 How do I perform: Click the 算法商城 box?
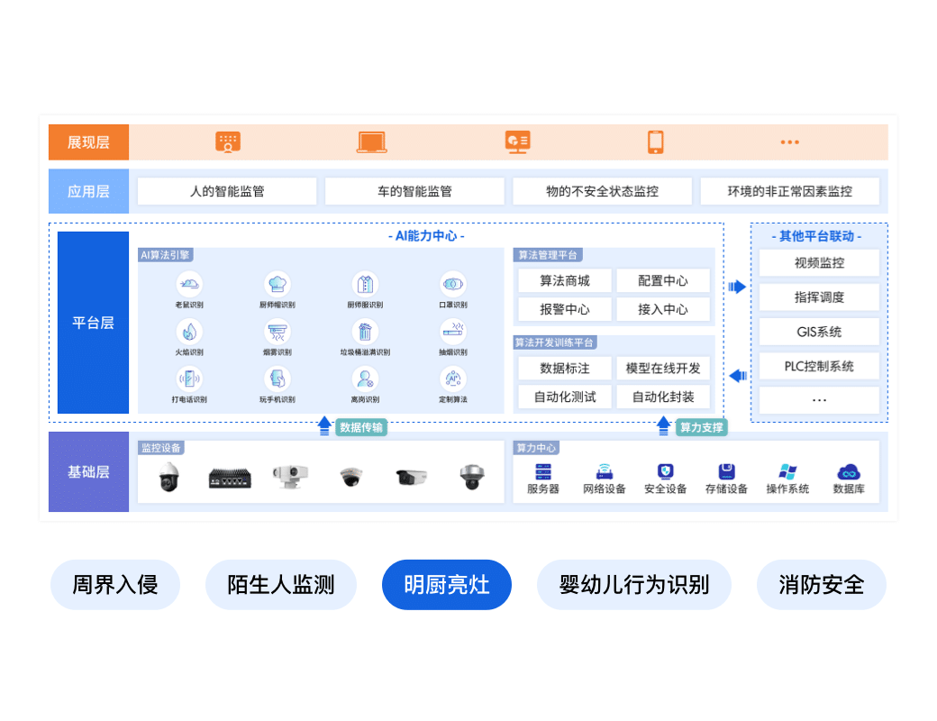pos(565,280)
